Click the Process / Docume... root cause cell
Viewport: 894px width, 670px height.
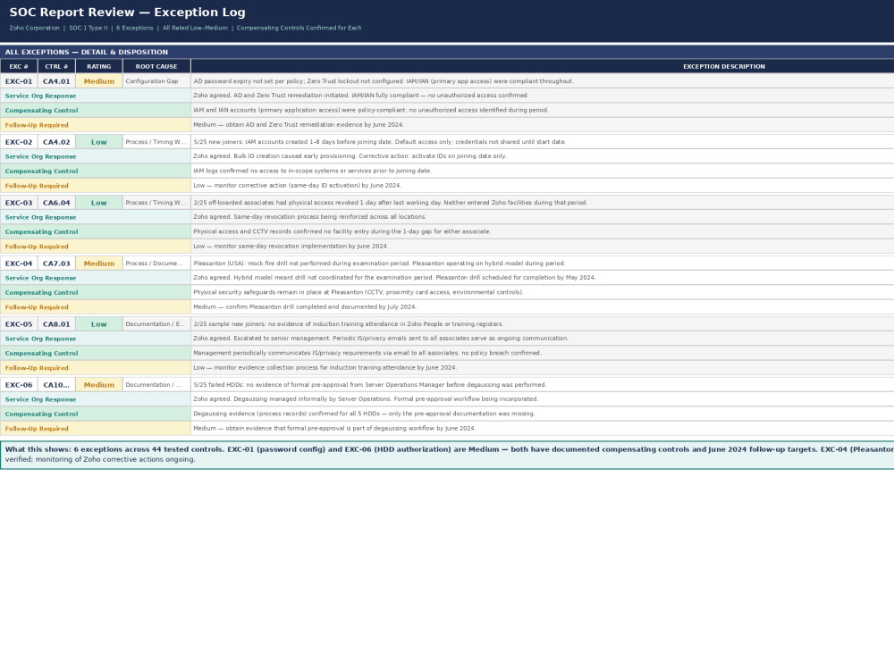click(x=156, y=264)
